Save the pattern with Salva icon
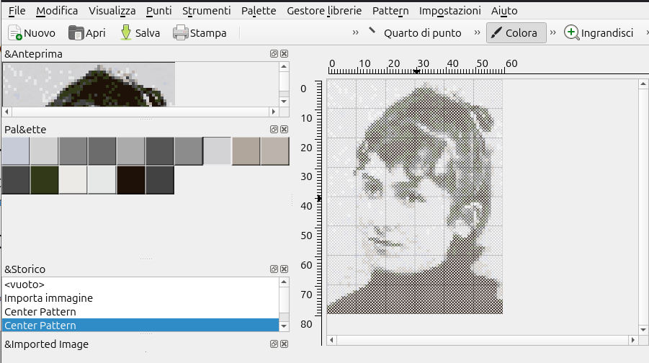649x363 pixels. point(125,32)
